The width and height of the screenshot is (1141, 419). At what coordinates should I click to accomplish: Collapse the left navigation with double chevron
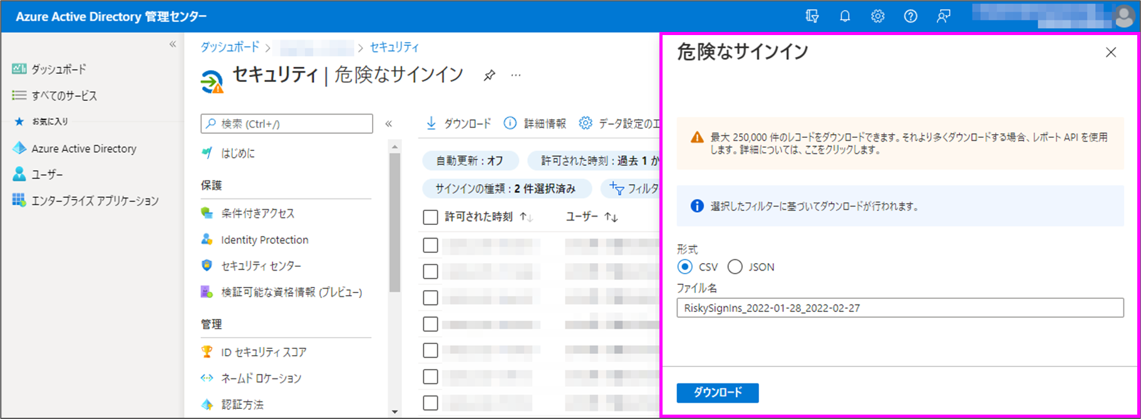coord(173,44)
